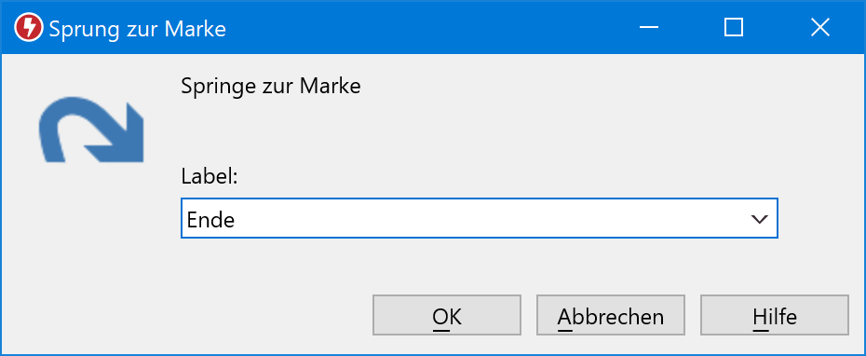The width and height of the screenshot is (866, 356).
Task: Open help with the Hilfe button
Action: tap(775, 315)
